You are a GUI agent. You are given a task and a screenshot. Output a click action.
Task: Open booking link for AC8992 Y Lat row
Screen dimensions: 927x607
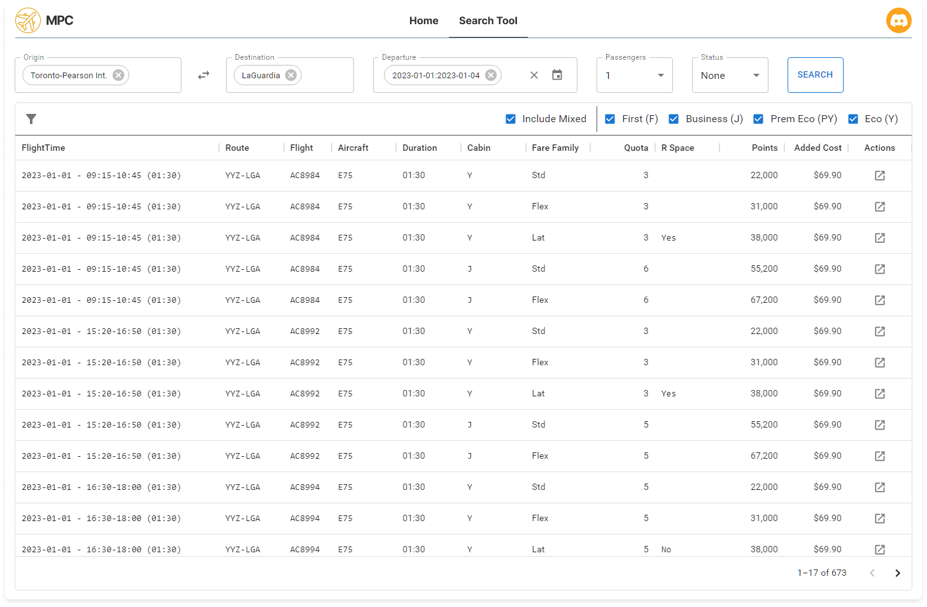pyautogui.click(x=880, y=394)
